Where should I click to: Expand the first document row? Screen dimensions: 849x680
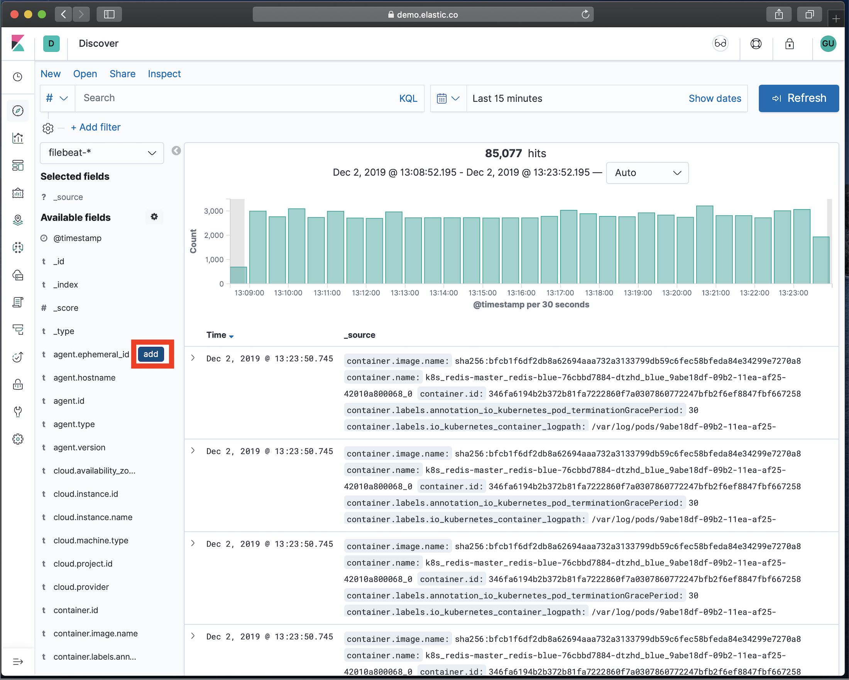(193, 358)
